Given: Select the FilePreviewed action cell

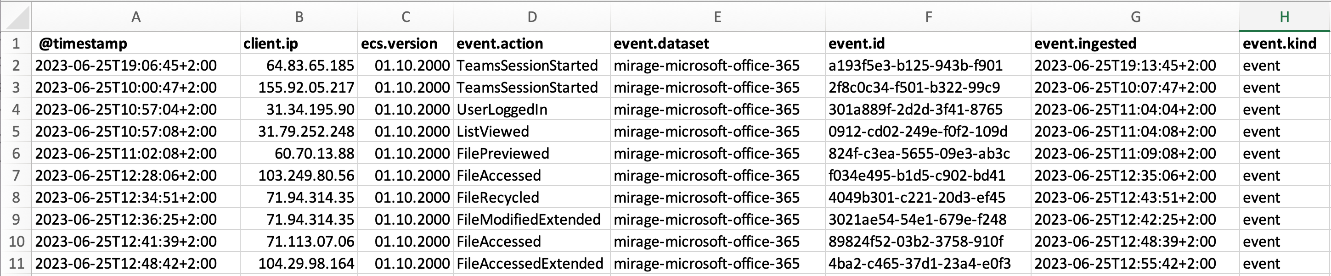Looking at the screenshot, I should click(x=532, y=154).
